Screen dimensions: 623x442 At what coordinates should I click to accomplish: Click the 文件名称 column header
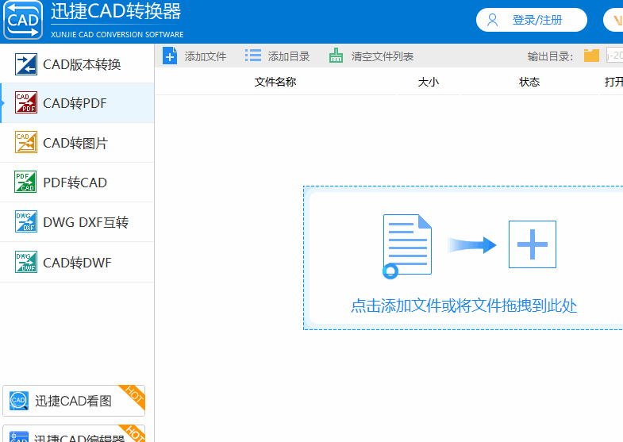275,82
